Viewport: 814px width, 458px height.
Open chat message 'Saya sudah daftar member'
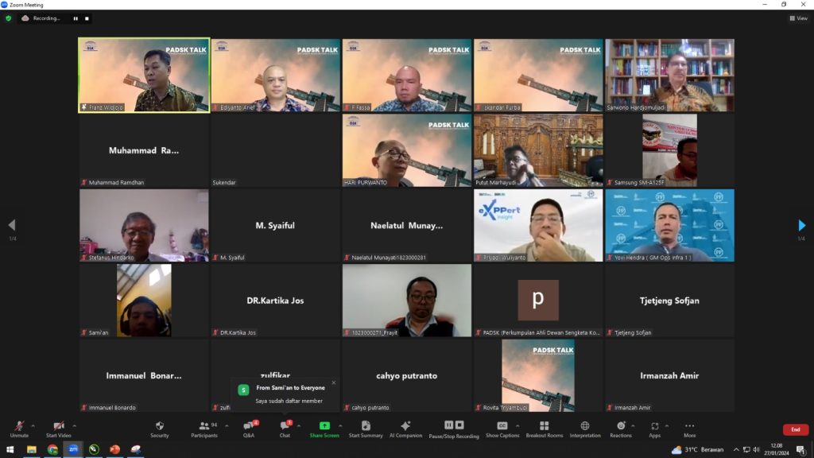point(289,401)
